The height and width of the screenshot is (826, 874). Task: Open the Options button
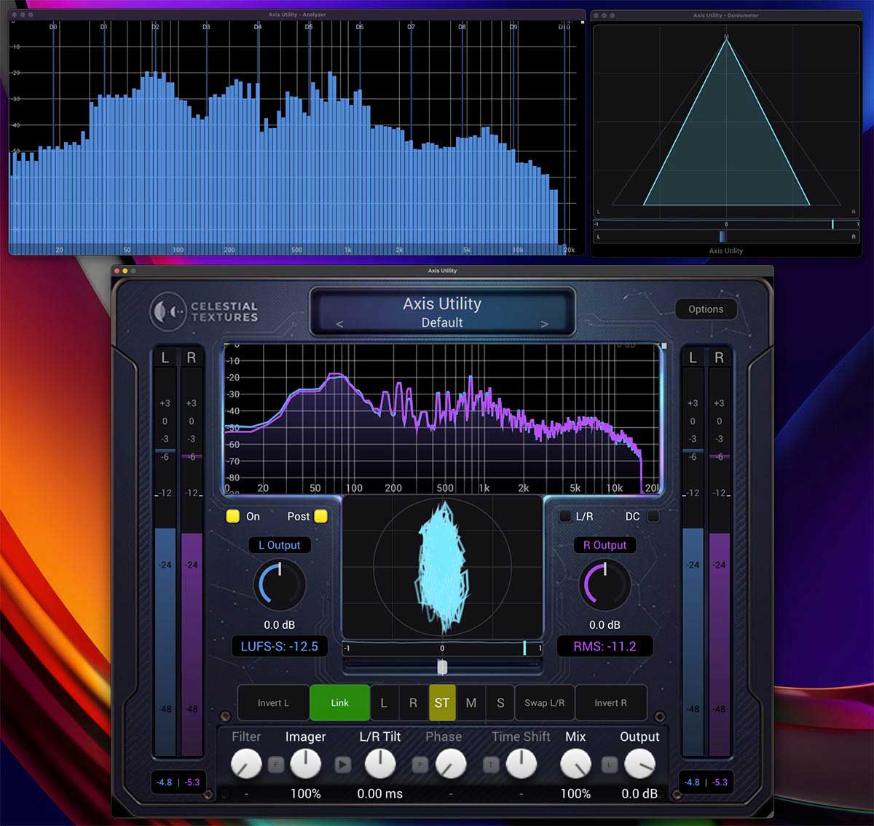[706, 309]
